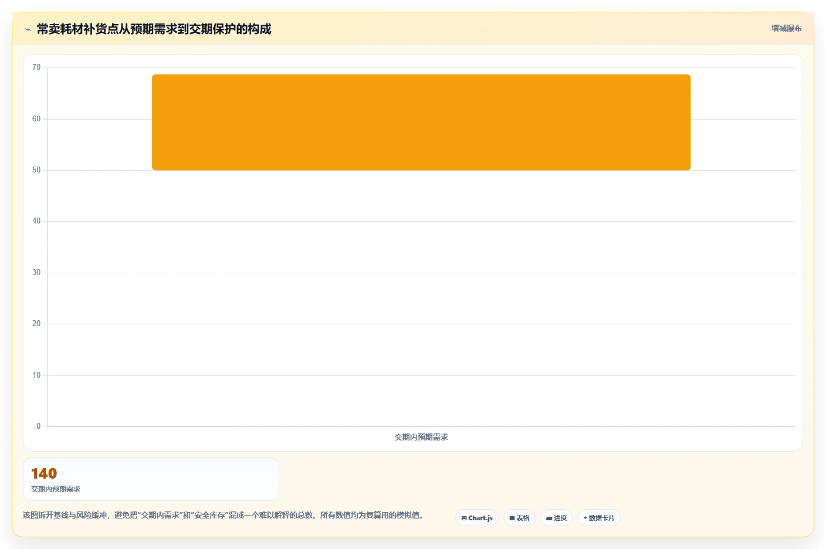The width and height of the screenshot is (826, 549).
Task: Click the 交期内预期需求 x-axis label
Action: coord(421,437)
